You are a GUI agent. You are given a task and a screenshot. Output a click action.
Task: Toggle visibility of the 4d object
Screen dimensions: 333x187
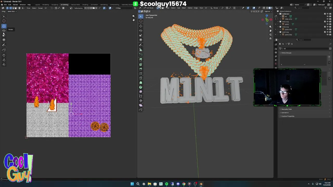point(328,16)
